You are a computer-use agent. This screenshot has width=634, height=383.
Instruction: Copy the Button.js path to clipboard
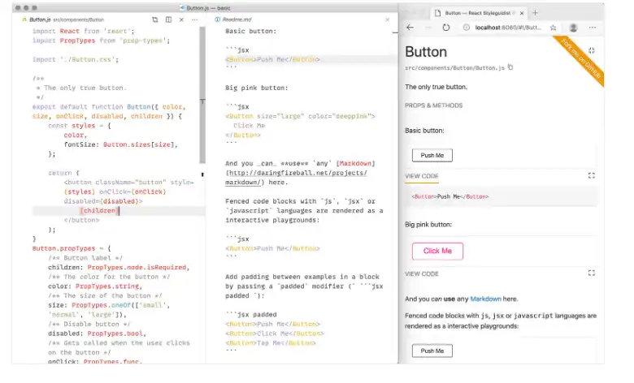coord(510,67)
